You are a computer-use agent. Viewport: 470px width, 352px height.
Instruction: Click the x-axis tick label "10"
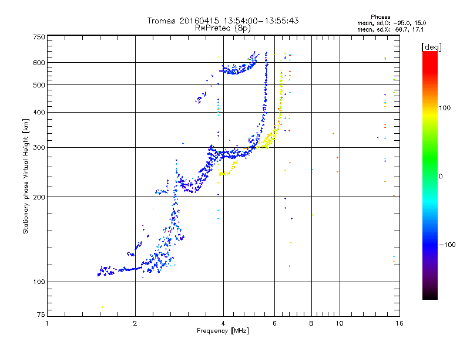(x=340, y=323)
